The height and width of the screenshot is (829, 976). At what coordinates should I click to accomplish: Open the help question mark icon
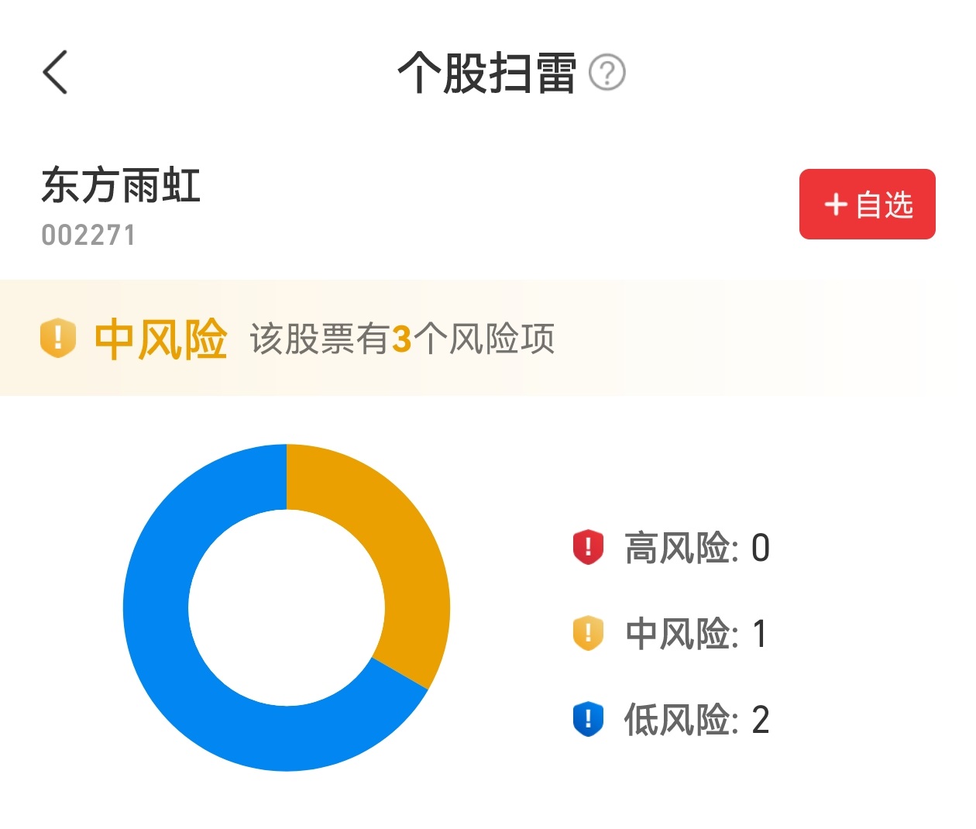pos(607,73)
